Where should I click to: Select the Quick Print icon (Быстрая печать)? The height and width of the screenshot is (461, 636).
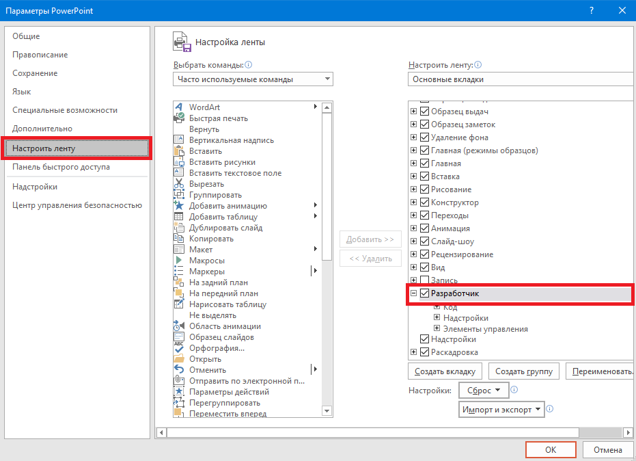click(179, 118)
